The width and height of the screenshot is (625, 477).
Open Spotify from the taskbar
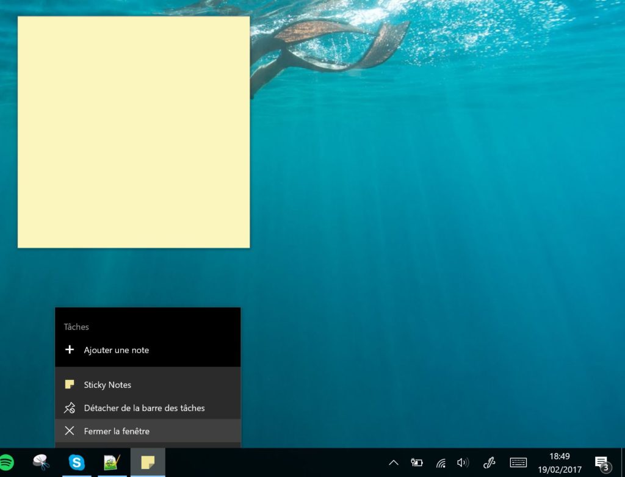pyautogui.click(x=6, y=462)
